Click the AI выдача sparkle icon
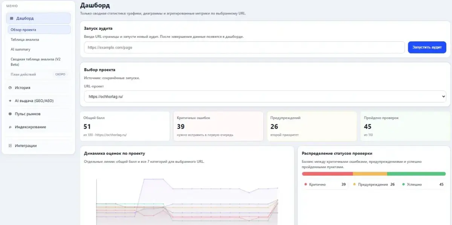This screenshot has width=452, height=225. [10, 101]
